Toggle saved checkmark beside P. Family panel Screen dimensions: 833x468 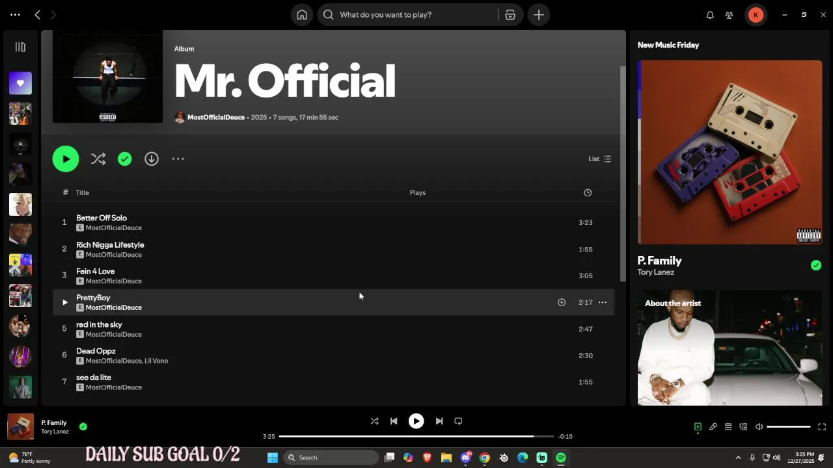[x=816, y=265]
